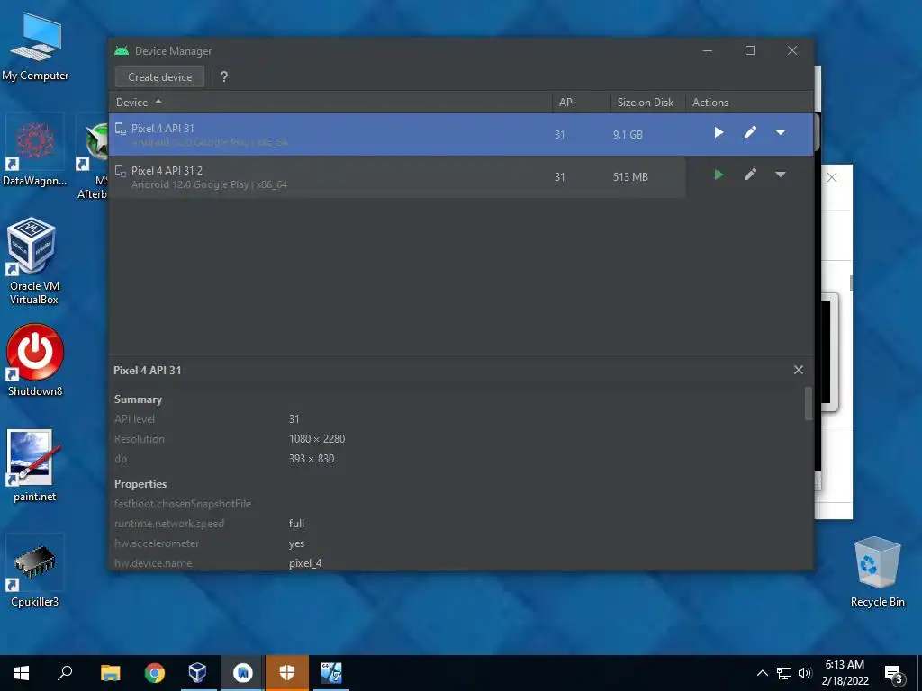Screen dimensions: 922x691
Task: Click the pixel_4 device name value
Action: coord(305,563)
